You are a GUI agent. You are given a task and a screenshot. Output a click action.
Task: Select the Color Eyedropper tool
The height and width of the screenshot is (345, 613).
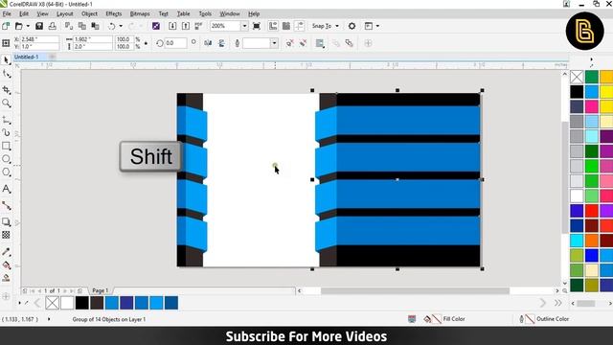[x=7, y=251]
